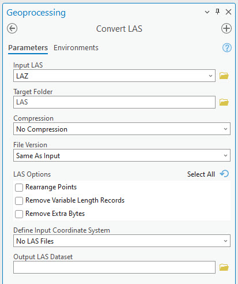Toggle the pane auto-hide pin icon
The width and height of the screenshot is (238, 284).
217,12
